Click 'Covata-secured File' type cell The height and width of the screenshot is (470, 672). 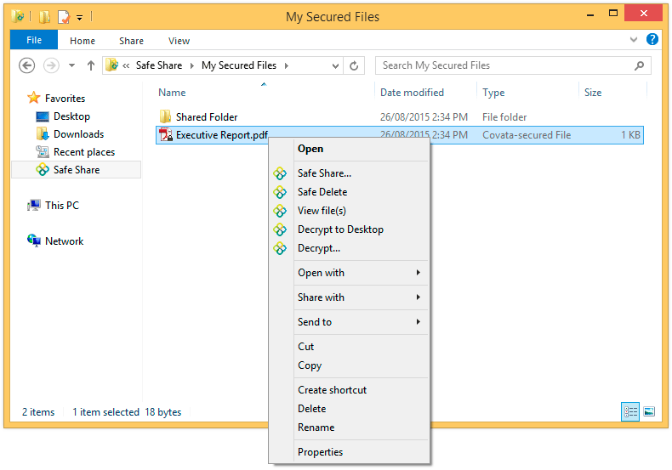[x=527, y=135]
